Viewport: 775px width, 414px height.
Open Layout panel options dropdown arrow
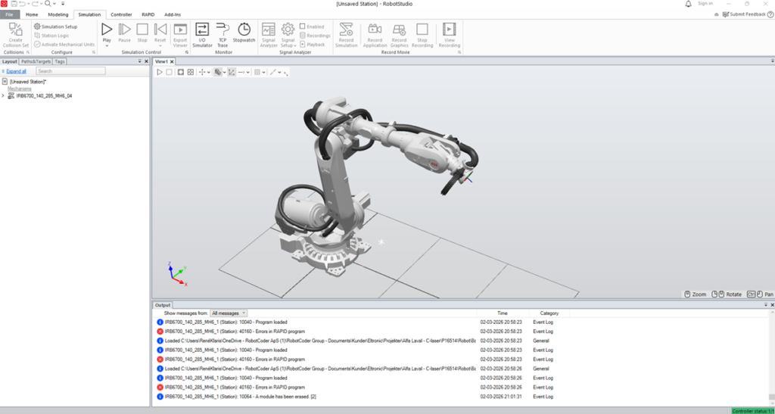[140, 62]
